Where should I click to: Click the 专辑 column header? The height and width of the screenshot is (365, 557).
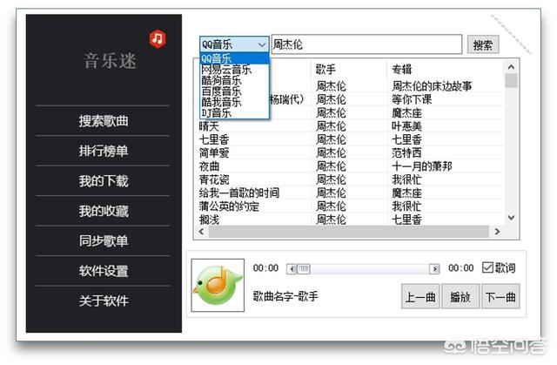point(445,69)
